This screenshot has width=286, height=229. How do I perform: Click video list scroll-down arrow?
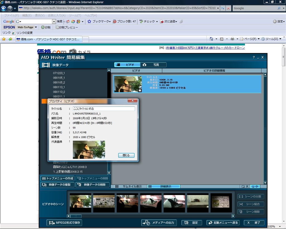pos(265,183)
